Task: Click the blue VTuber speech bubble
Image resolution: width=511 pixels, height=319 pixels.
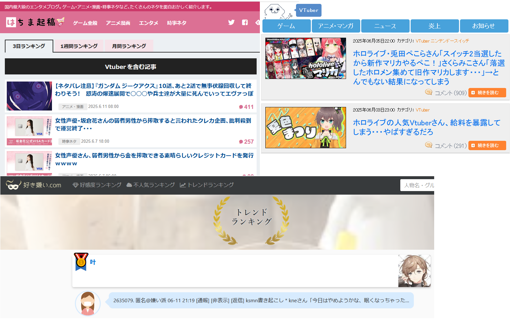Action: pyautogui.click(x=309, y=10)
